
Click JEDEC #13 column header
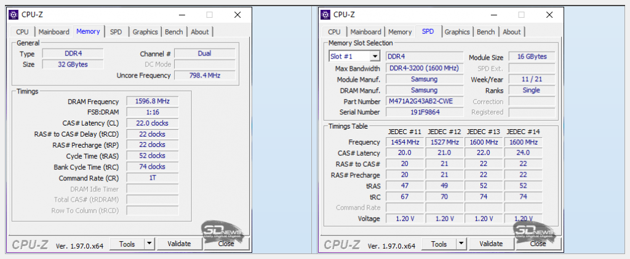click(484, 132)
